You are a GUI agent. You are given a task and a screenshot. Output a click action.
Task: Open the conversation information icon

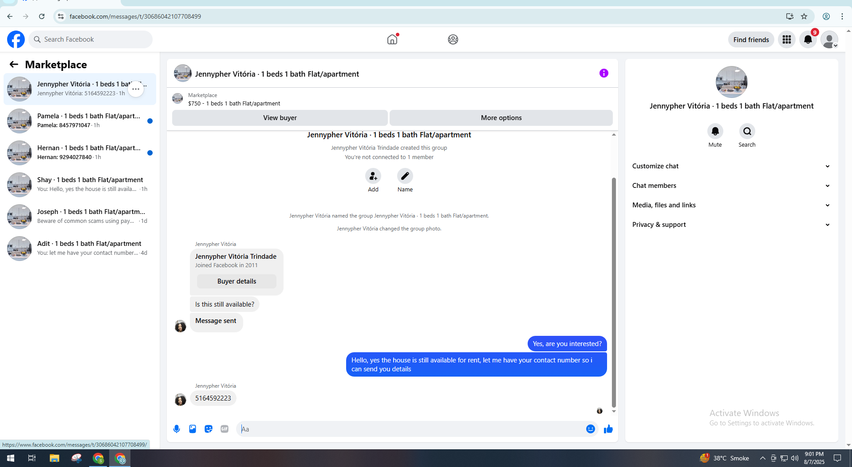[603, 73]
